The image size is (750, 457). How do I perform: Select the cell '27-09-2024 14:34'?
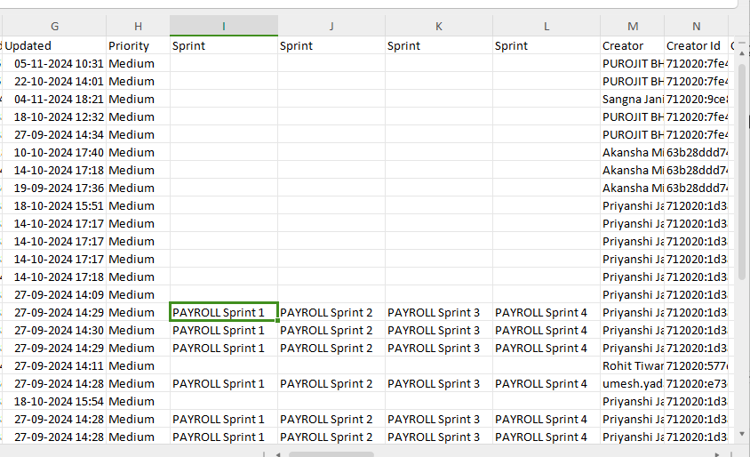pos(54,134)
